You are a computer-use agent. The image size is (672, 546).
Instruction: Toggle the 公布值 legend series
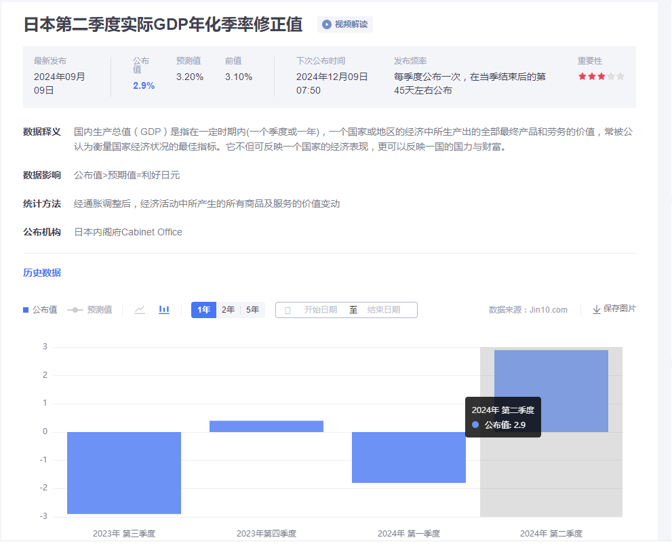(40, 310)
